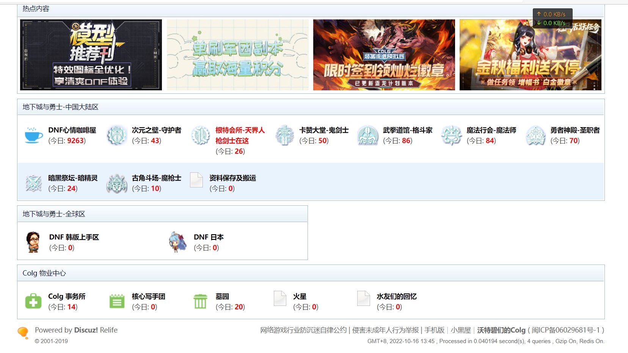Open the 地下城与勇士-全球区 section heading
The image size is (628, 353).
tap(54, 214)
